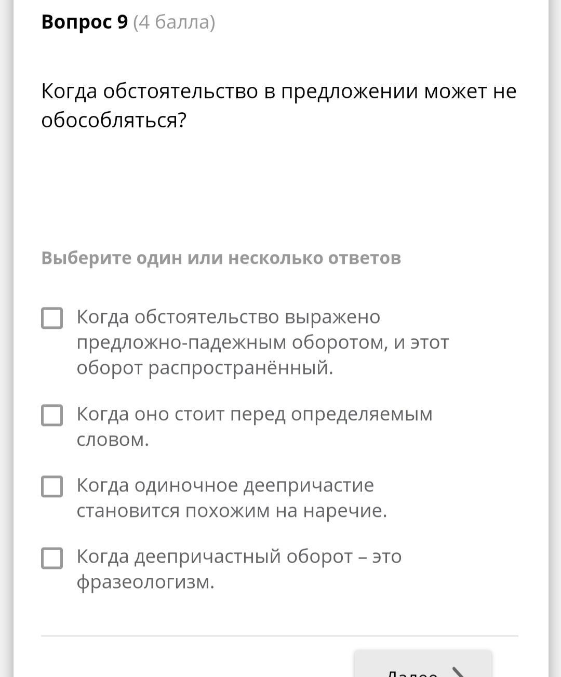Enable the одиночное деепричастие answer checkbox

pos(52,486)
